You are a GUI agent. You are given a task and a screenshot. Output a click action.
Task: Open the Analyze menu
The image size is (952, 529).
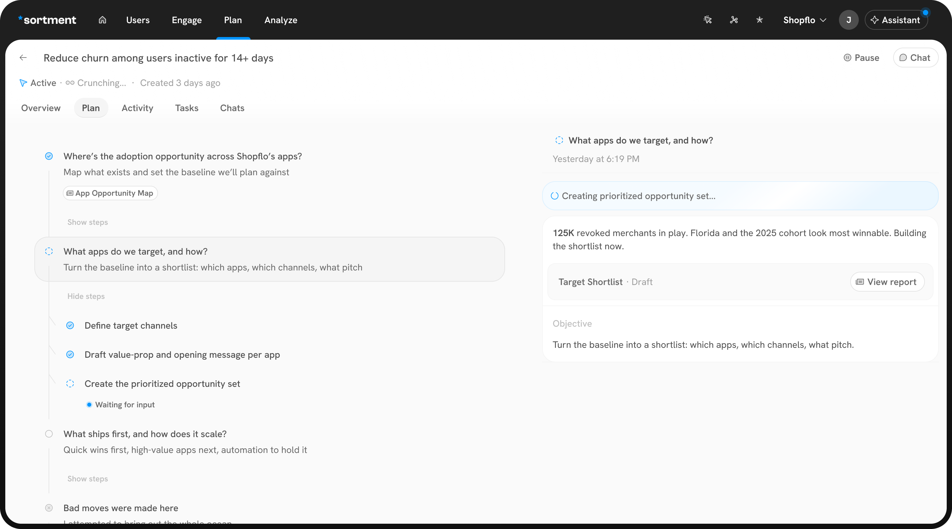[x=281, y=20]
